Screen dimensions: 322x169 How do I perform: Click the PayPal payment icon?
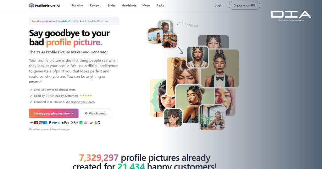(x=54, y=123)
